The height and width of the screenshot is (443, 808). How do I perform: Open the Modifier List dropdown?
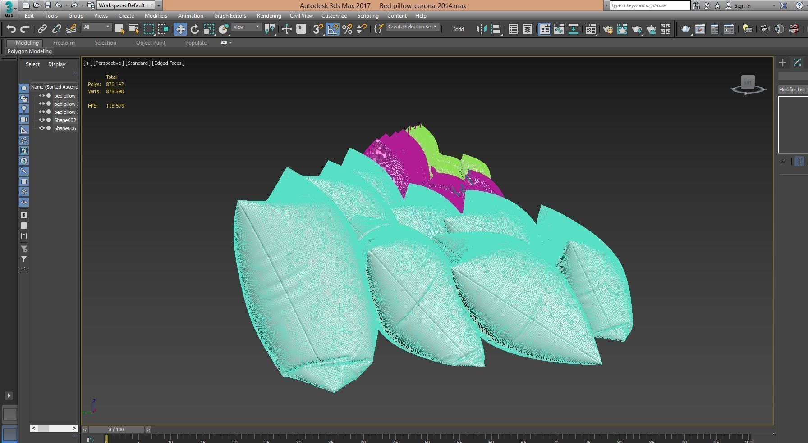tap(793, 90)
